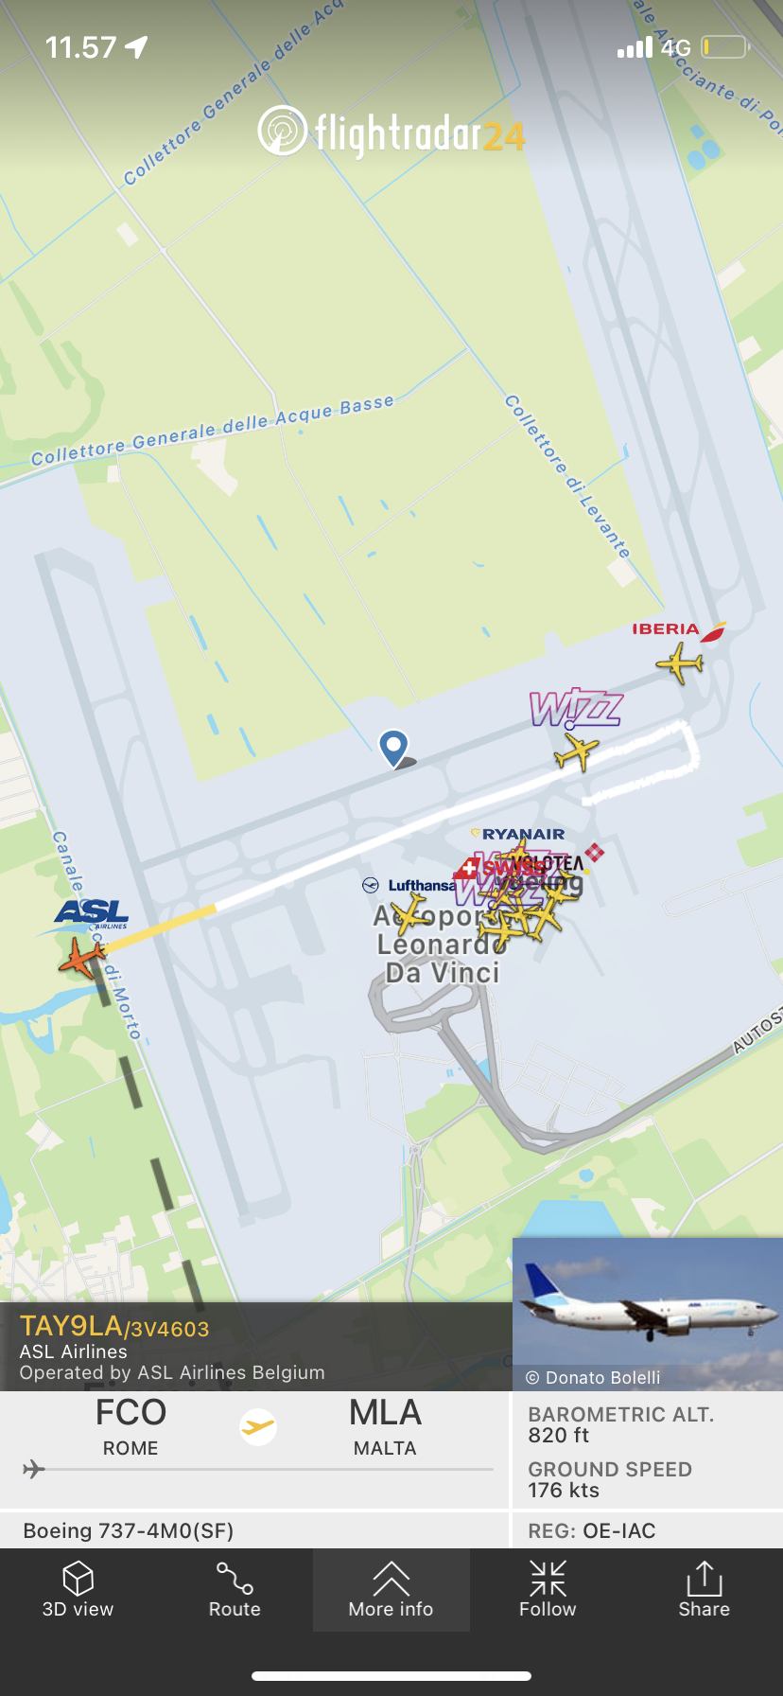Tap the flightradar24 logo
This screenshot has height=1696, width=783.
(391, 132)
